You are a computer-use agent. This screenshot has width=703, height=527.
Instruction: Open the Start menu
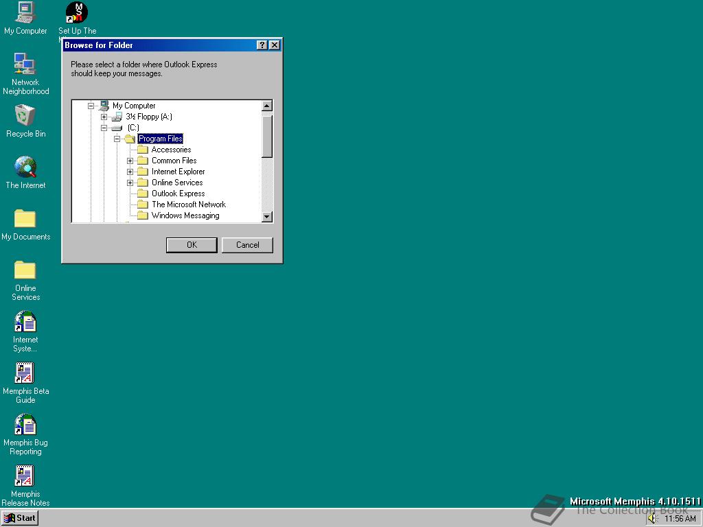coord(20,519)
